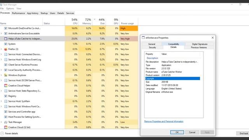
Task: Select the Original filename eWorker.exe row
Action: (173, 92)
